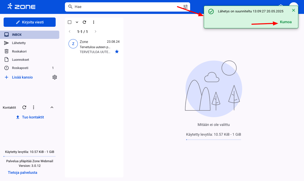Collapse the Kontaktit section

click(52, 107)
